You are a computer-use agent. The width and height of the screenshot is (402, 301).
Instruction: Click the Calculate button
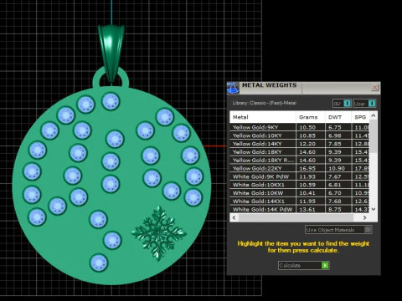tap(304, 265)
